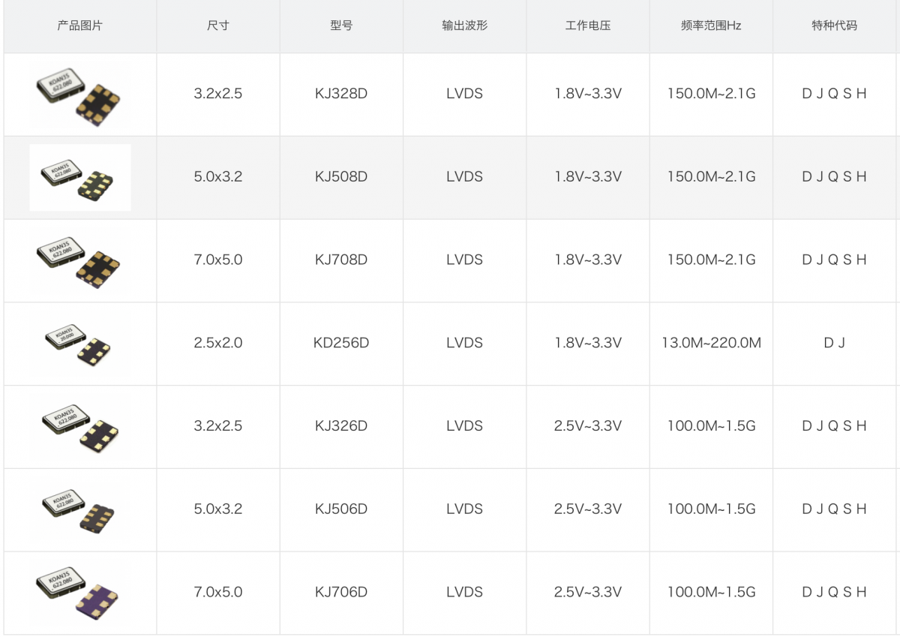Click the KJ506D oscillator image
The image size is (900, 637).
coord(79,509)
